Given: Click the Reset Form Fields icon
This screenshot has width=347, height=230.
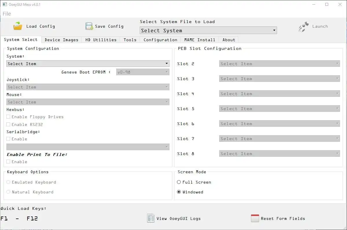Looking at the screenshot, I should 255,218.
